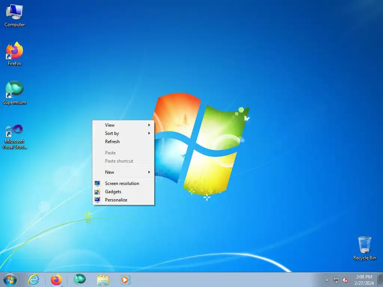The height and width of the screenshot is (287, 383).
Task: Expand the Sort by submenu
Action: pos(123,133)
